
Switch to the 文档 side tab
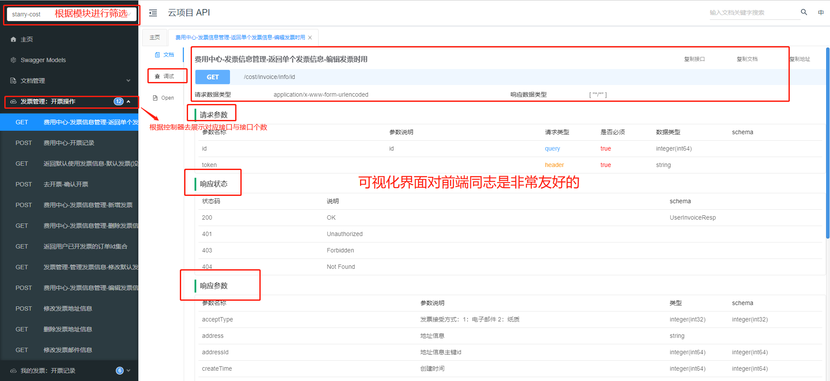[164, 55]
